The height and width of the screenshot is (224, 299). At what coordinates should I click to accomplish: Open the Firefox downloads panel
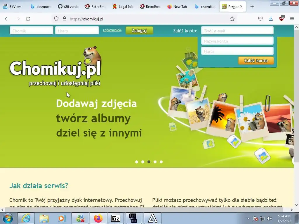coord(271,19)
